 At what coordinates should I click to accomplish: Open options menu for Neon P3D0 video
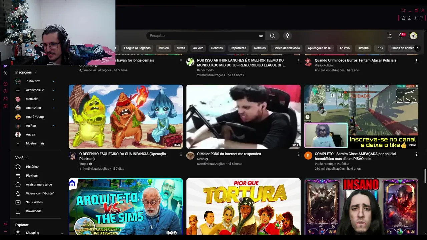click(299, 154)
